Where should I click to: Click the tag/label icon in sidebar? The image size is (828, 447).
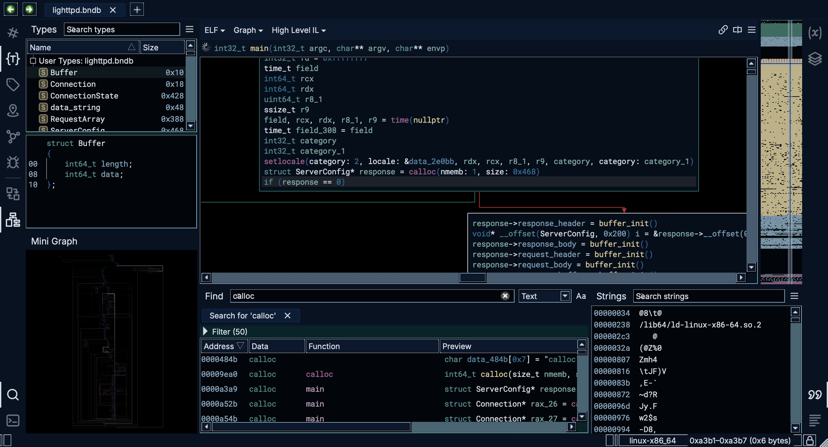pos(13,86)
